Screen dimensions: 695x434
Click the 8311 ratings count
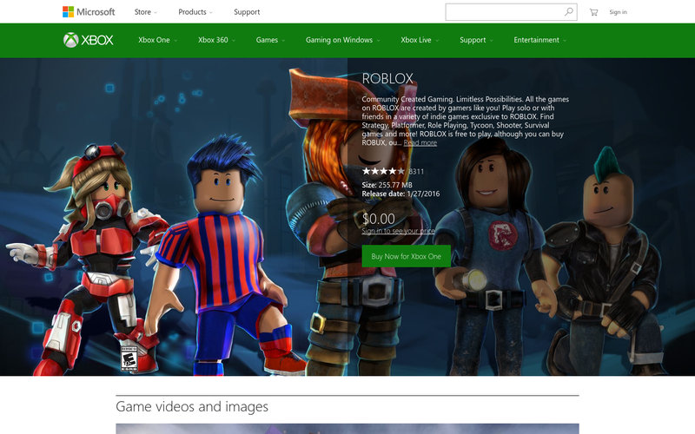(x=416, y=171)
